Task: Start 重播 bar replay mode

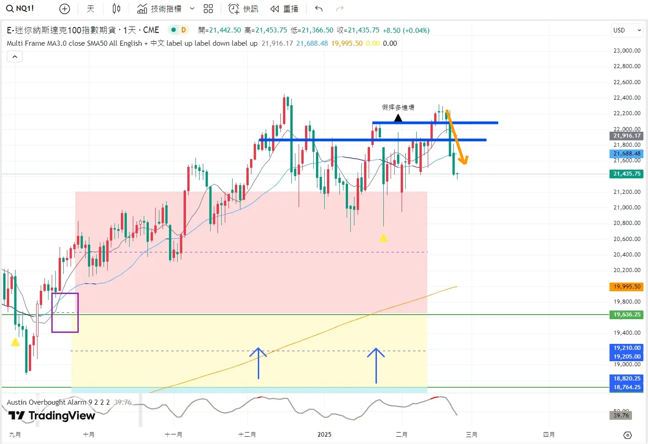Action: pyautogui.click(x=284, y=9)
